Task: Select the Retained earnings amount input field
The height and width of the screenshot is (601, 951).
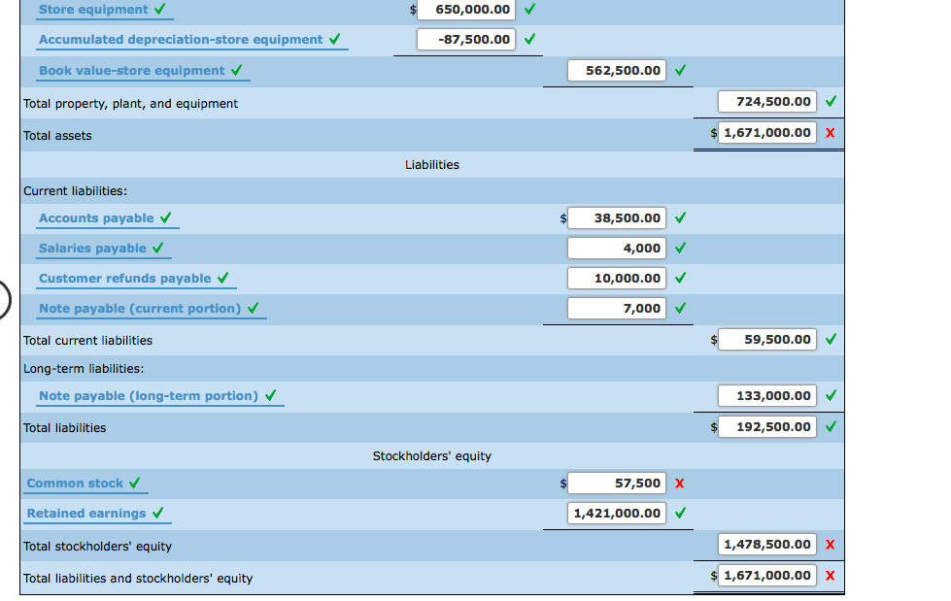Action: (616, 513)
